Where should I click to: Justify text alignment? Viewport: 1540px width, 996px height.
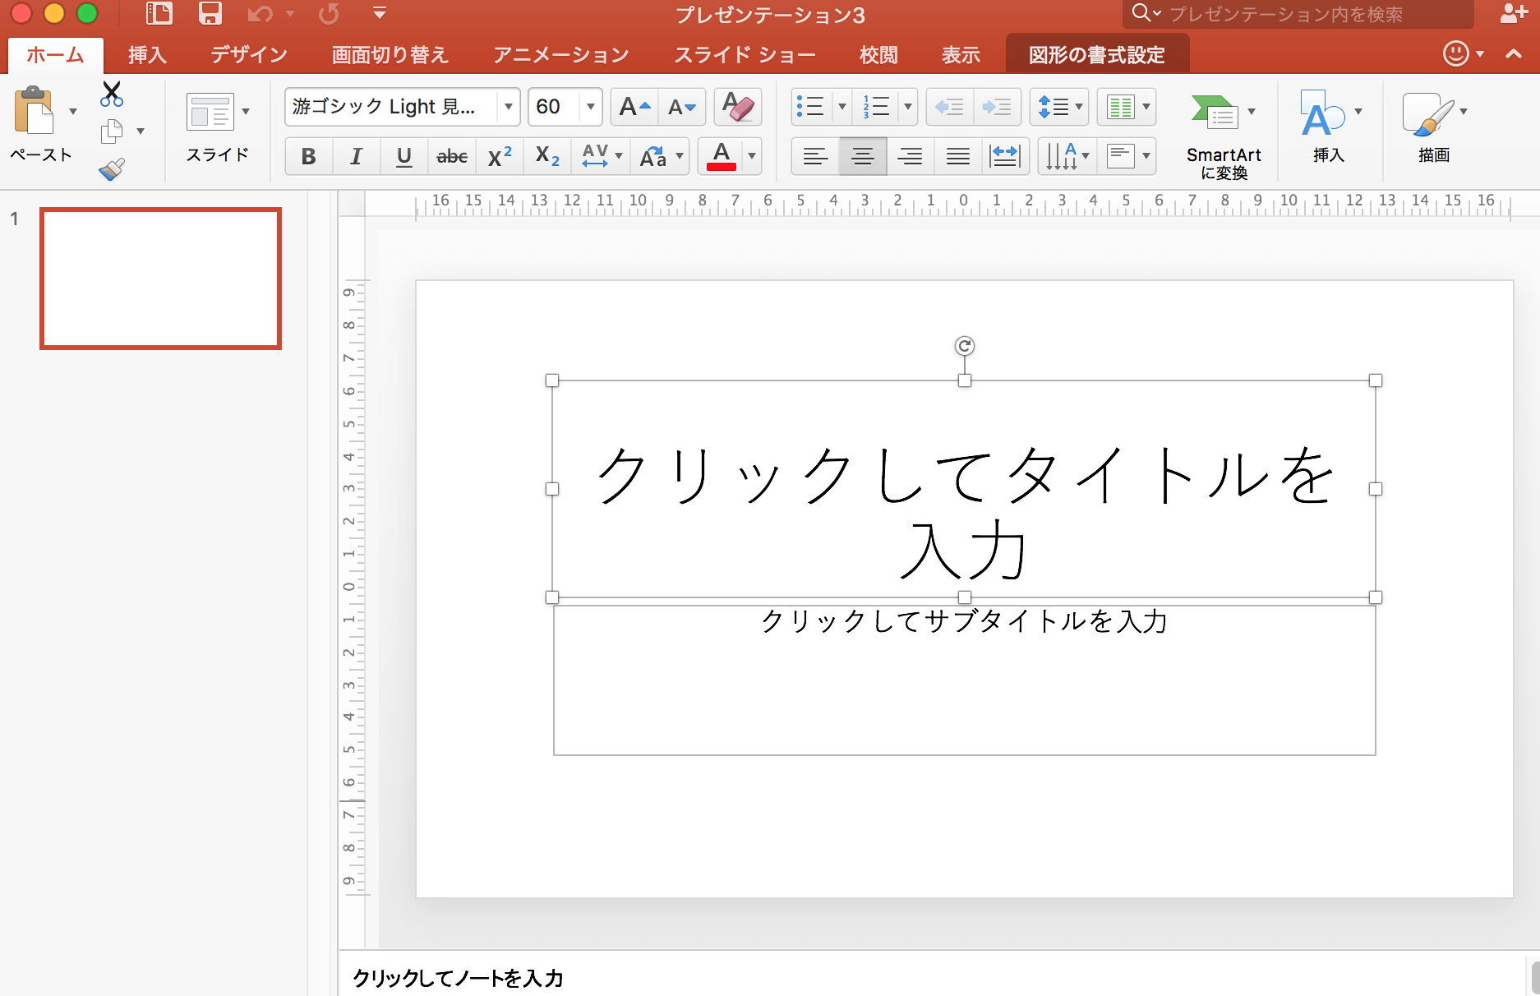click(x=957, y=156)
